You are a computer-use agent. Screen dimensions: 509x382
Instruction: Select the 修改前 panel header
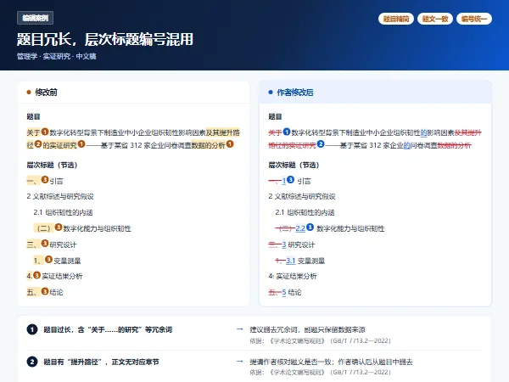click(x=133, y=93)
